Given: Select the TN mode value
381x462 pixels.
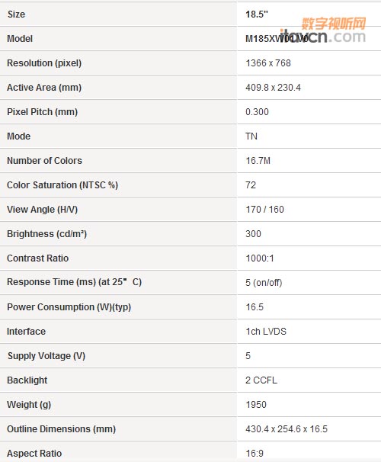Looking at the screenshot, I should tap(251, 136).
